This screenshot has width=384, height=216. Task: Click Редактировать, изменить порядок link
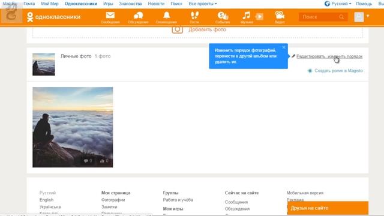pyautogui.click(x=329, y=56)
